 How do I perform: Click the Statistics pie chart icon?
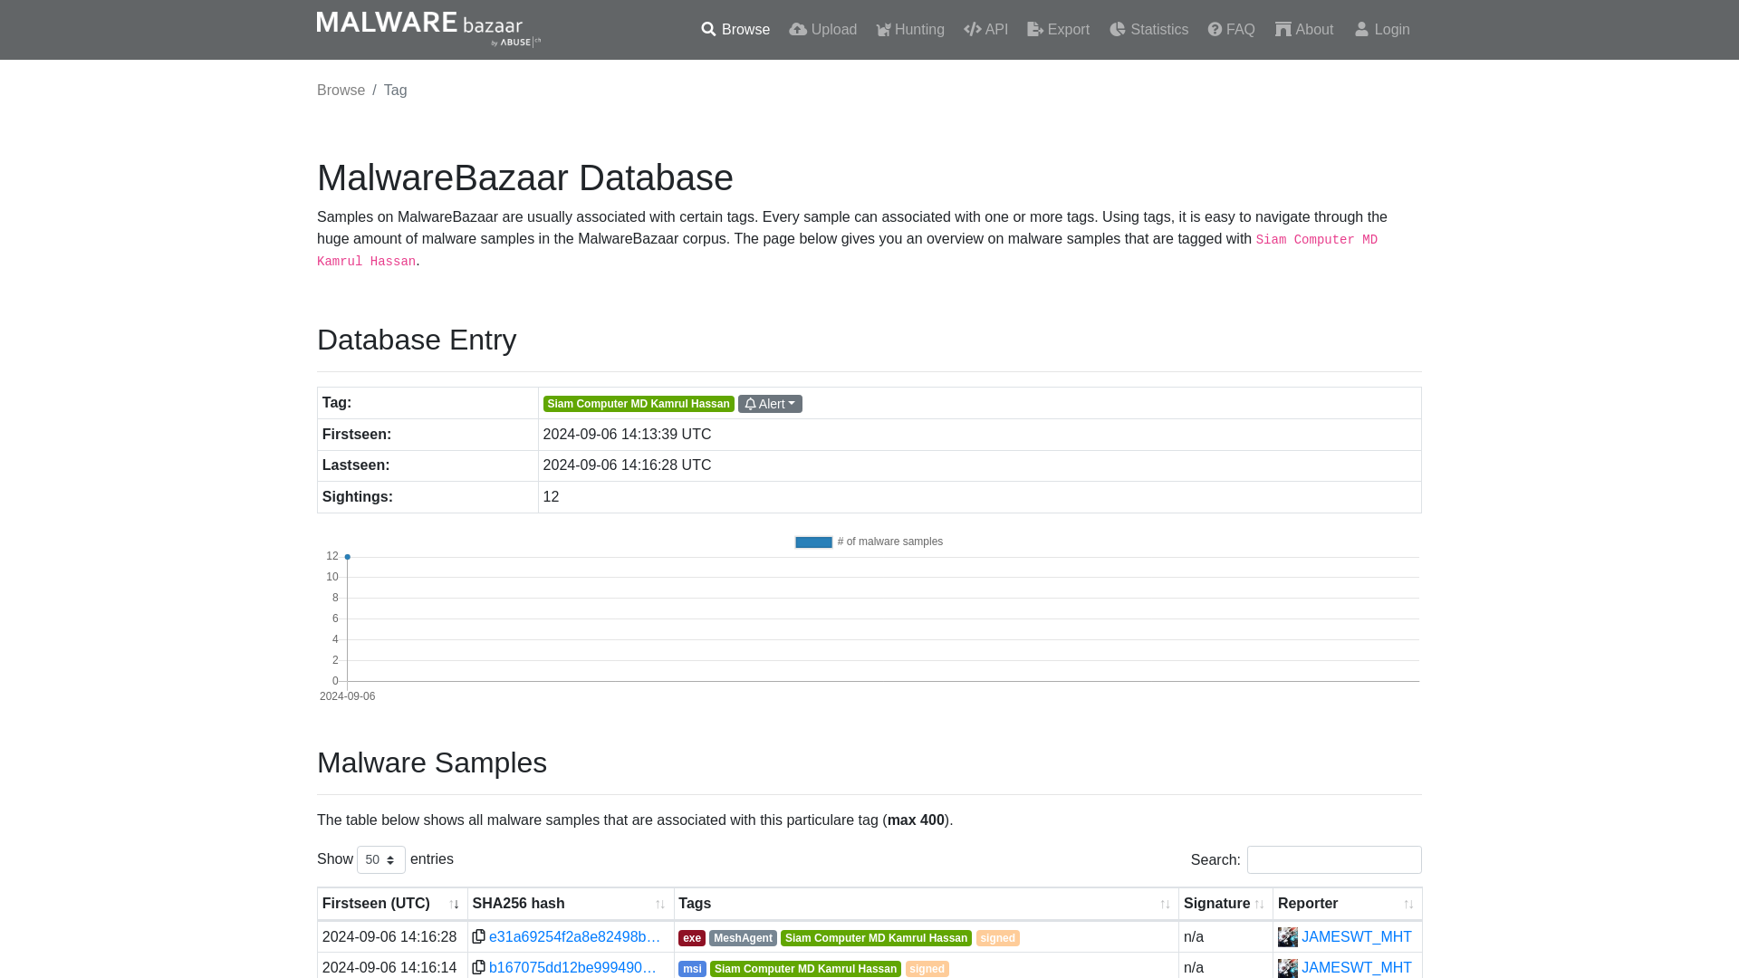(1118, 30)
